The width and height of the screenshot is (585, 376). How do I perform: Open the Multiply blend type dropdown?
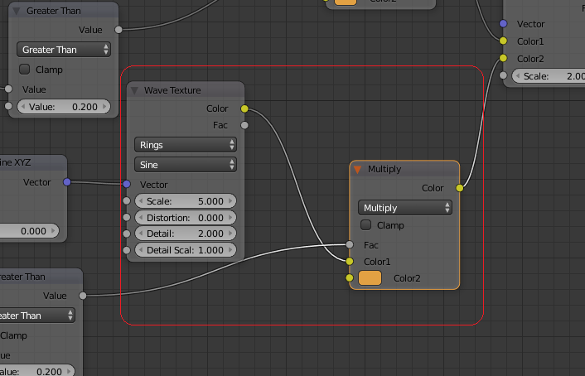tap(405, 208)
